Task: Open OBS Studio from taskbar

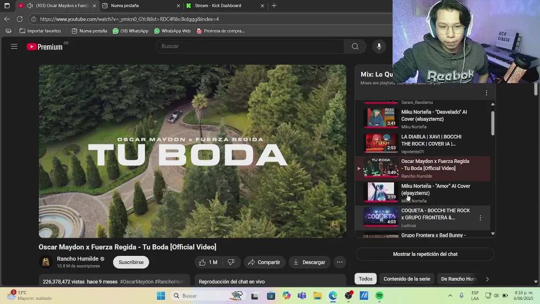Action: [x=348, y=296]
